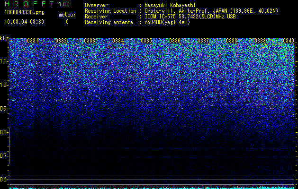Image resolution: width=298 pixels, height=189 pixels.
Task: Click the date 10.08.04 03:30
Action: click(24, 22)
